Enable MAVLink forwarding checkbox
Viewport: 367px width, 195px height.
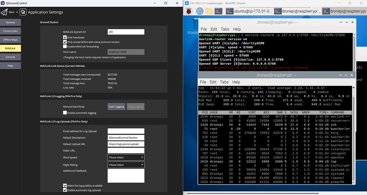click(x=65, y=47)
